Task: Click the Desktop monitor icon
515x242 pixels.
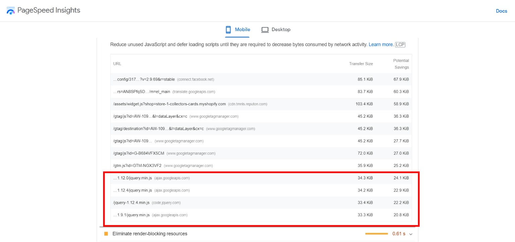Action: (265, 29)
